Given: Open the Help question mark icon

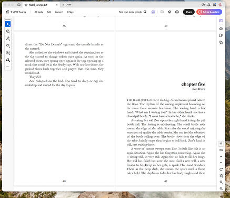Looking at the screenshot, I should click(x=203, y=5).
